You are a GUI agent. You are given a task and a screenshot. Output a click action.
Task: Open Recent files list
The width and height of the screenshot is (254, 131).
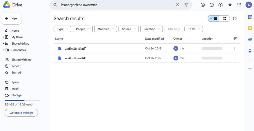click(x=16, y=66)
